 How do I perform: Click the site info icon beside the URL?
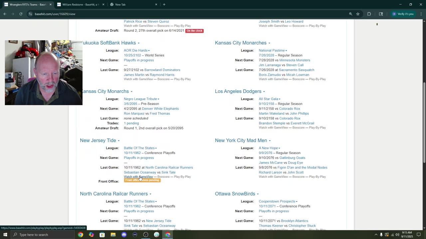point(30,14)
